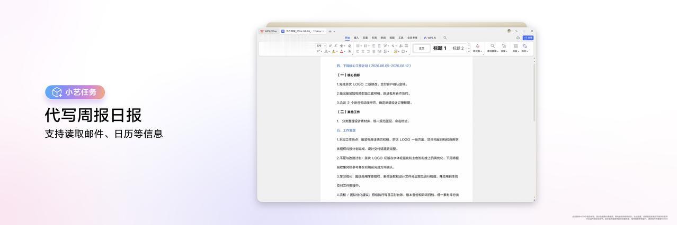
Task: Open the 排版 layout tool
Action: coord(515,48)
